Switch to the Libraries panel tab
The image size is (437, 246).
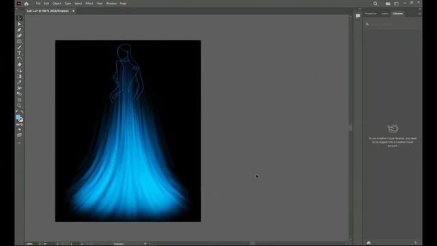pos(397,14)
